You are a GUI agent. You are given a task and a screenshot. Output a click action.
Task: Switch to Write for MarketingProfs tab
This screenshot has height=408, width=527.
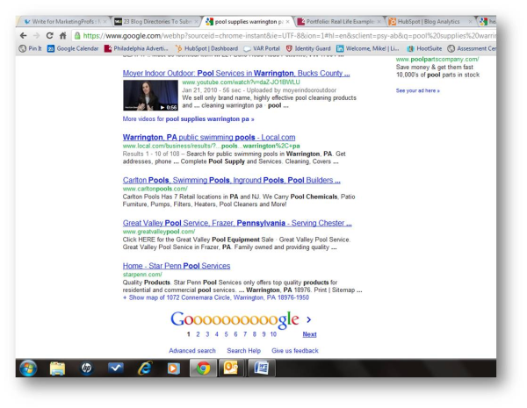click(x=63, y=21)
